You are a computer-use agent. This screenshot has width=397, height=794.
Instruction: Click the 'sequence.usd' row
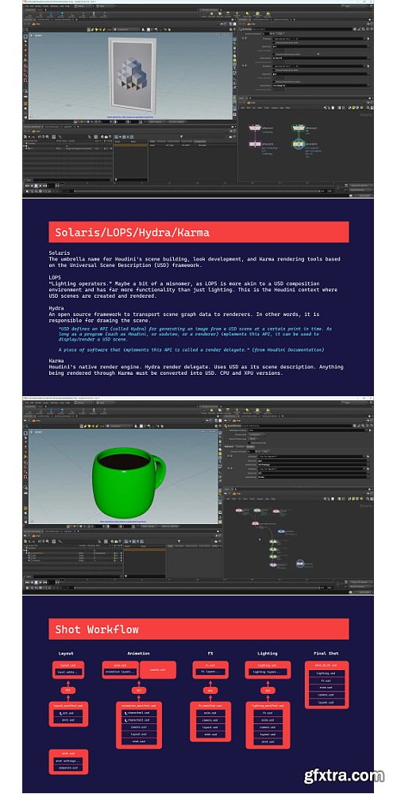(68, 768)
